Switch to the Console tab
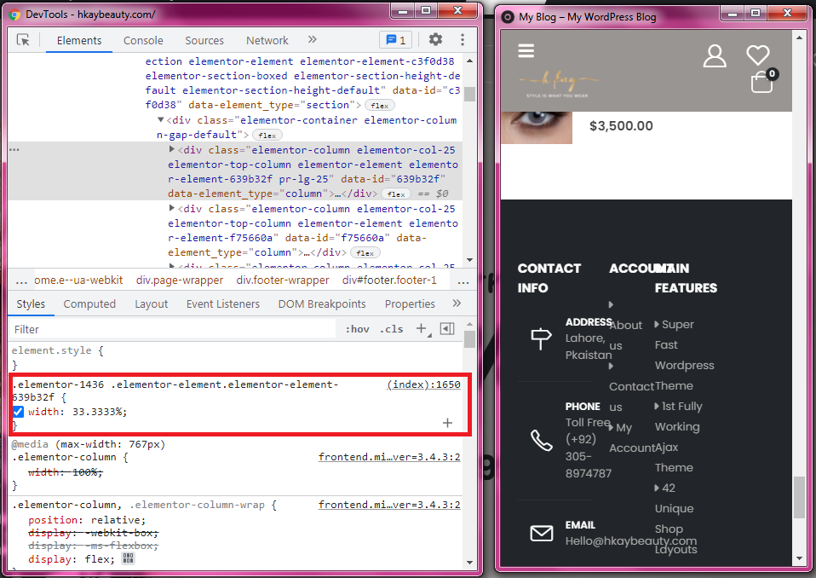Image resolution: width=816 pixels, height=578 pixels. point(143,41)
